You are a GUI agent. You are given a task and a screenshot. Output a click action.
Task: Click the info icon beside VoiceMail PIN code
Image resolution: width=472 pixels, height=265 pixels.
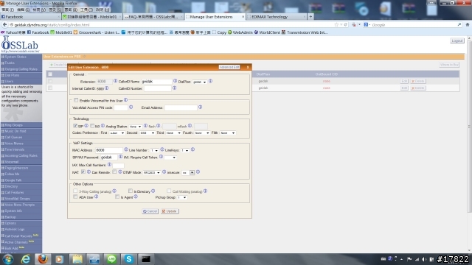(131, 107)
